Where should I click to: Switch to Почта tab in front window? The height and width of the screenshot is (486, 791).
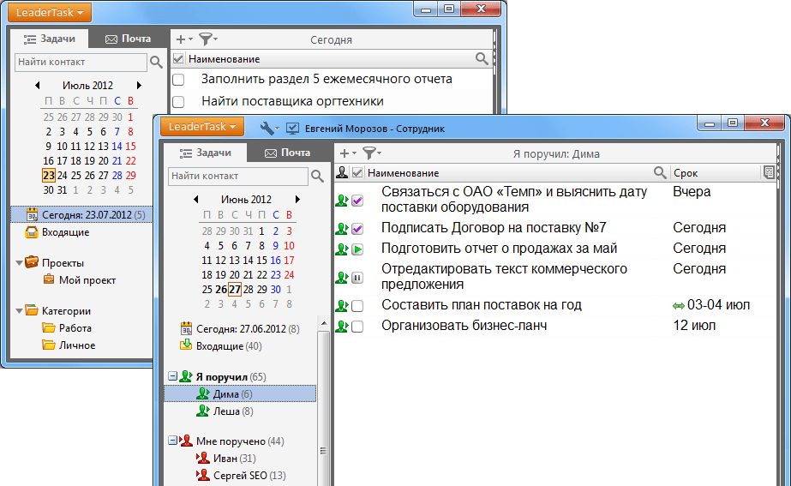click(x=288, y=153)
